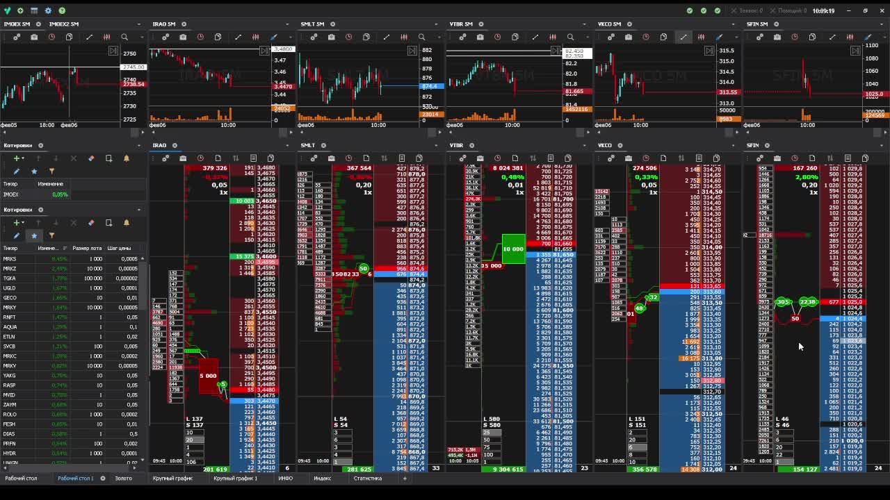The image size is (890, 500).
Task: Open the IRAO 5M chart panel menu arrow
Action: (286, 24)
